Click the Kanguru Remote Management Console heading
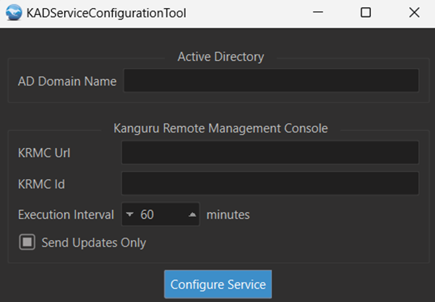 (x=221, y=129)
